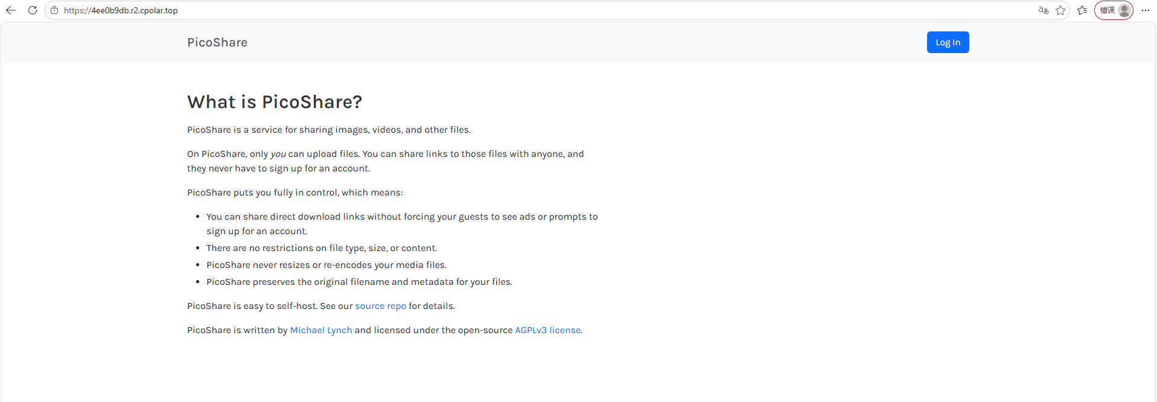Click the sentence about never resizing media

click(x=327, y=265)
